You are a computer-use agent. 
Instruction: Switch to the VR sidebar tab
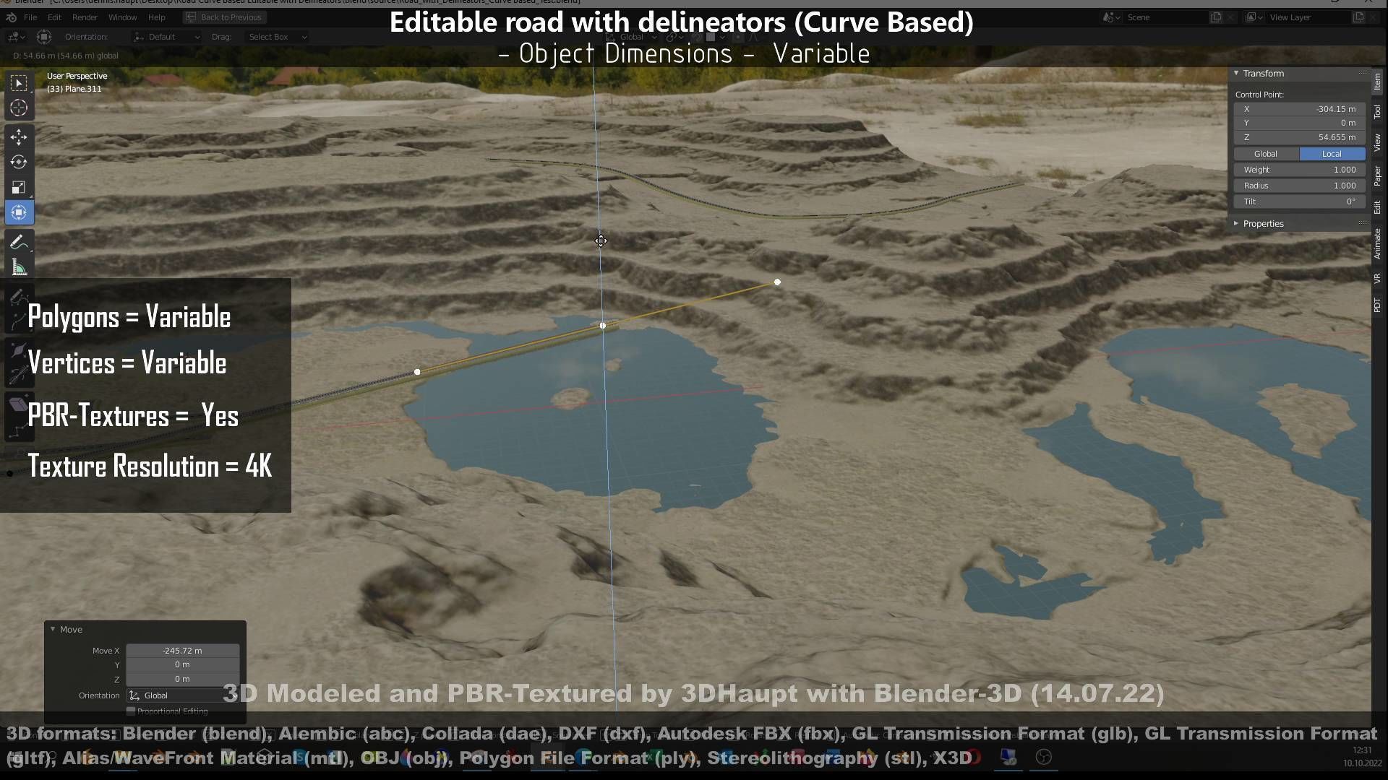pos(1377,278)
